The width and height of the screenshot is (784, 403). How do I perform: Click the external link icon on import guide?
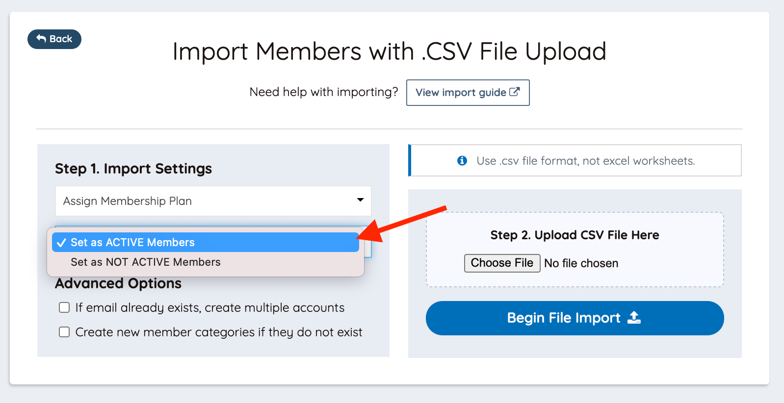pyautogui.click(x=513, y=92)
